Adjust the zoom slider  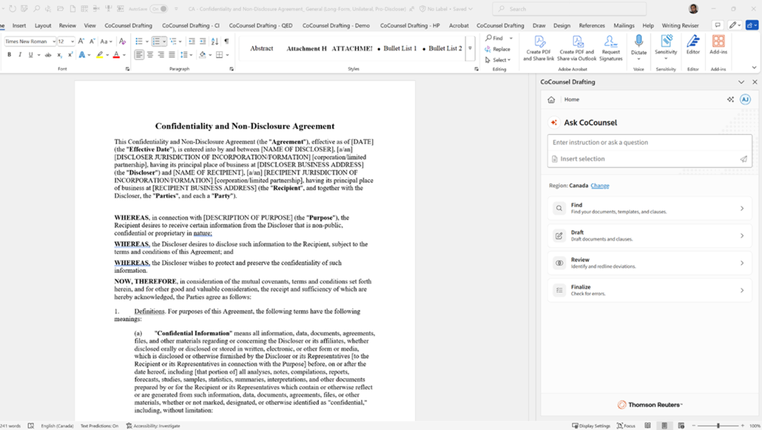(x=719, y=426)
